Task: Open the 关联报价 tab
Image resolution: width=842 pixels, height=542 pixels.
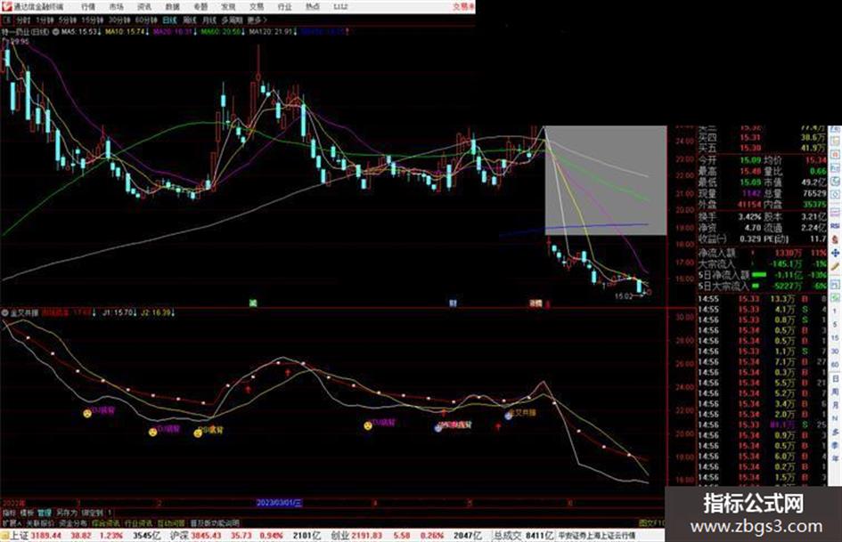Action: pyautogui.click(x=40, y=523)
